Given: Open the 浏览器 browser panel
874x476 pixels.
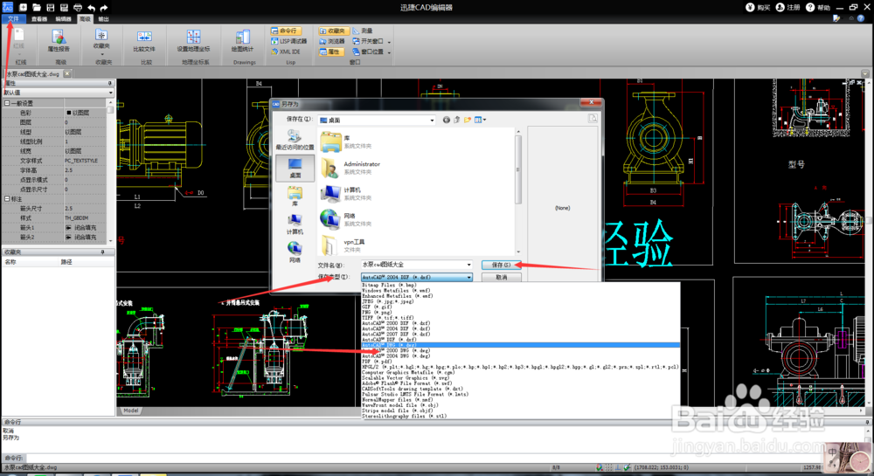Looking at the screenshot, I should pyautogui.click(x=332, y=41).
